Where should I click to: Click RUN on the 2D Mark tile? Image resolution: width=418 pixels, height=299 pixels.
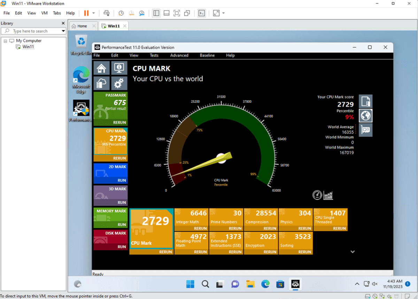tap(122, 180)
